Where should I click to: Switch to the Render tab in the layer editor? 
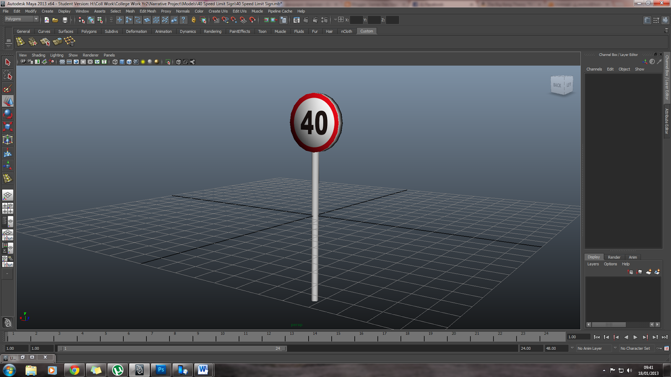614,257
